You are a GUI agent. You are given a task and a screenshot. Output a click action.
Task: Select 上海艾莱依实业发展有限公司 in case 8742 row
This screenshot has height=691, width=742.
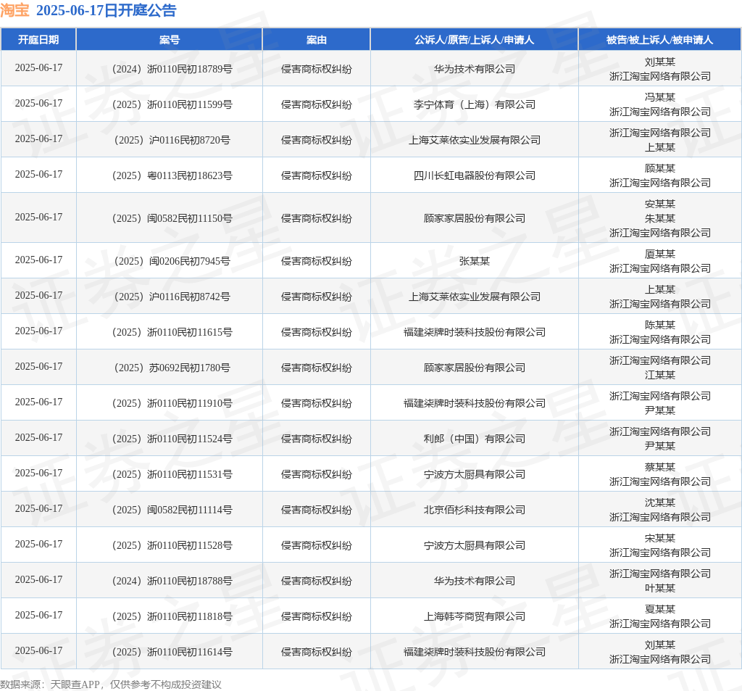(x=474, y=297)
